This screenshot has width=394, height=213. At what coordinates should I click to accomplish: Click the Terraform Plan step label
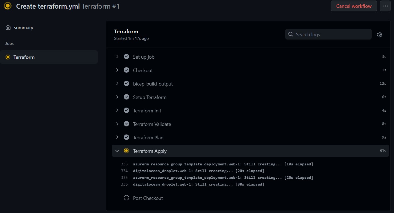click(148, 138)
